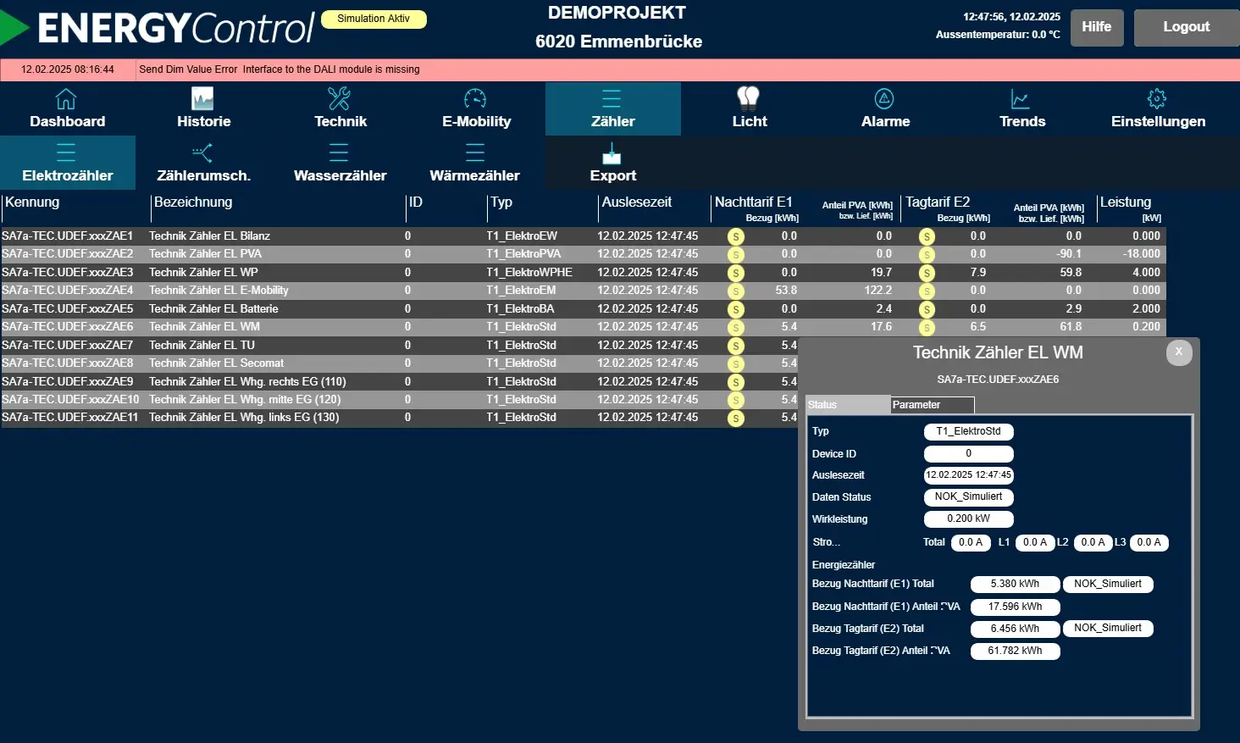Click the Hilfe button
This screenshot has width=1240, height=743.
[x=1097, y=27]
